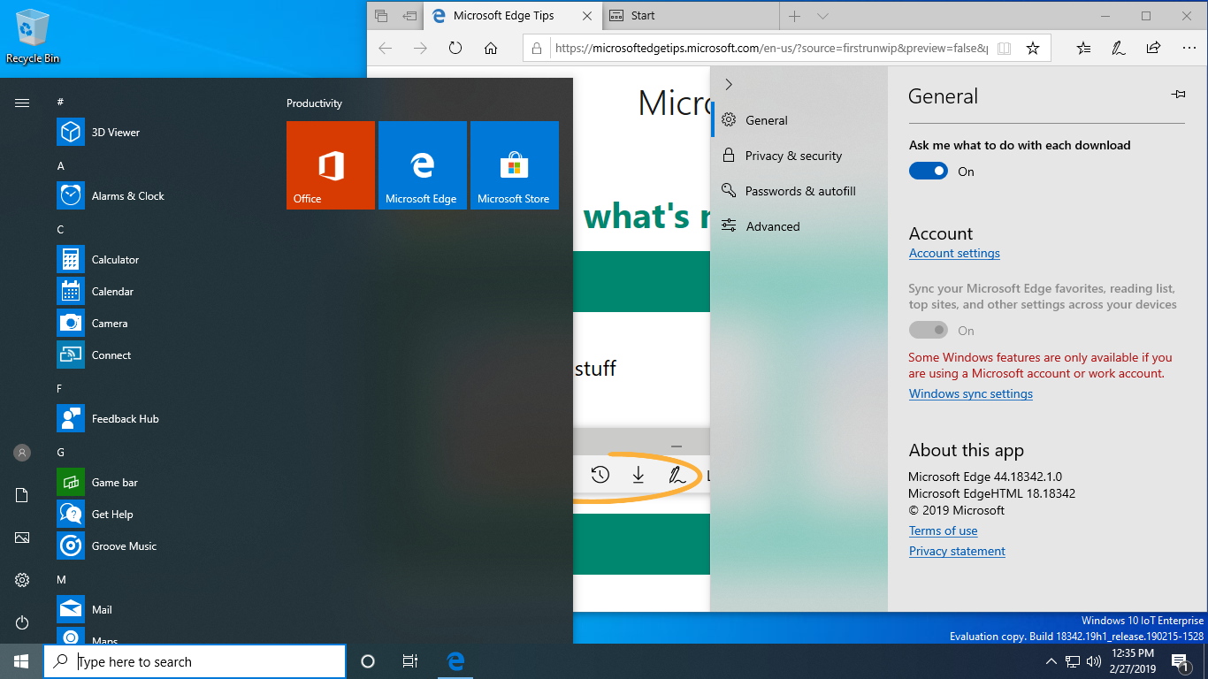This screenshot has height=679, width=1208.
Task: Open Settings gear in Start menu rail
Action: [x=22, y=580]
